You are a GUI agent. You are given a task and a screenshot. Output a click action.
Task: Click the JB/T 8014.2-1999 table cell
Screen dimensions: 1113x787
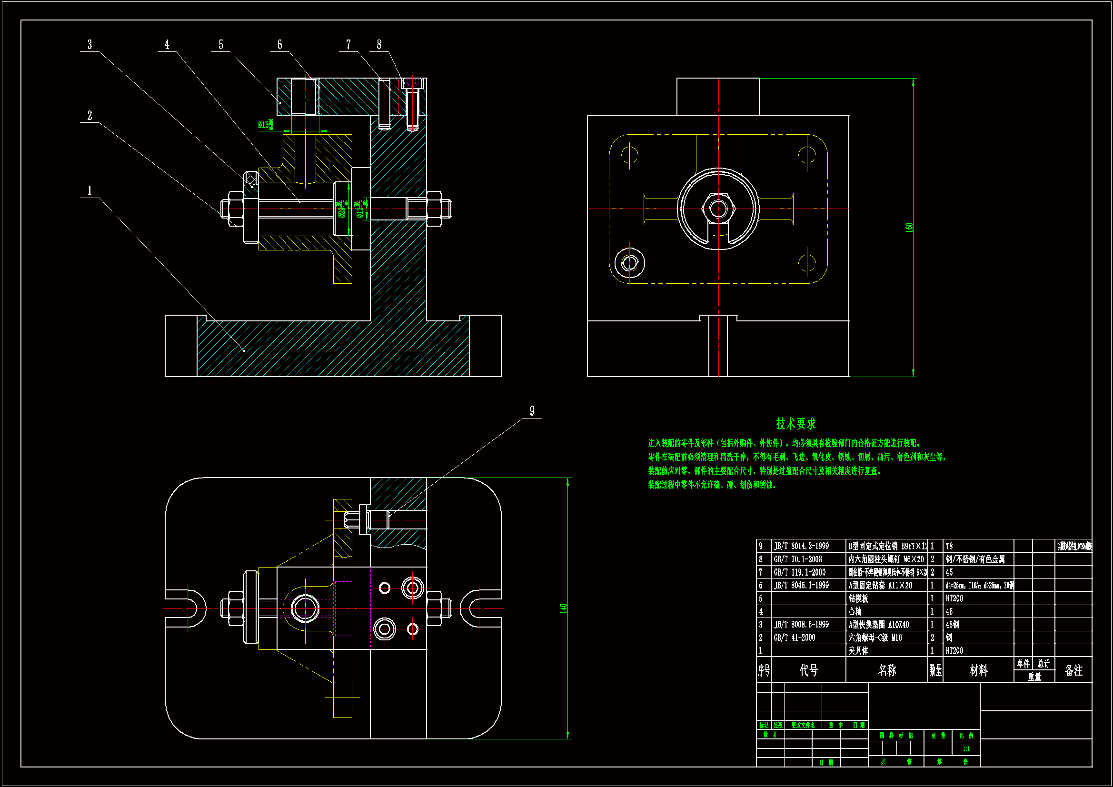point(801,546)
